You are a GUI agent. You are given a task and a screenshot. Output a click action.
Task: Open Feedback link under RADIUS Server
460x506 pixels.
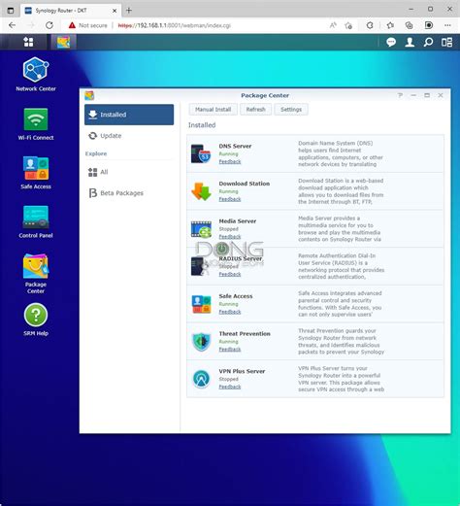click(230, 274)
